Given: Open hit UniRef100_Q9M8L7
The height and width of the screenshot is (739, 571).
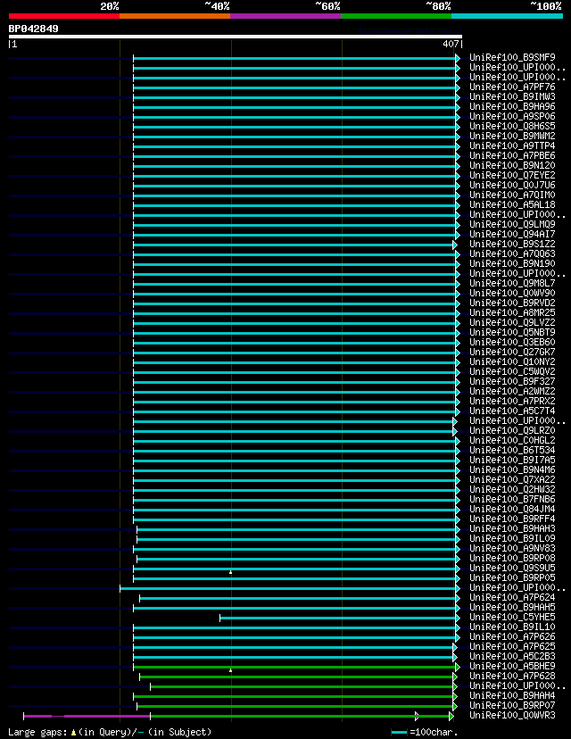Looking at the screenshot, I should 512,283.
